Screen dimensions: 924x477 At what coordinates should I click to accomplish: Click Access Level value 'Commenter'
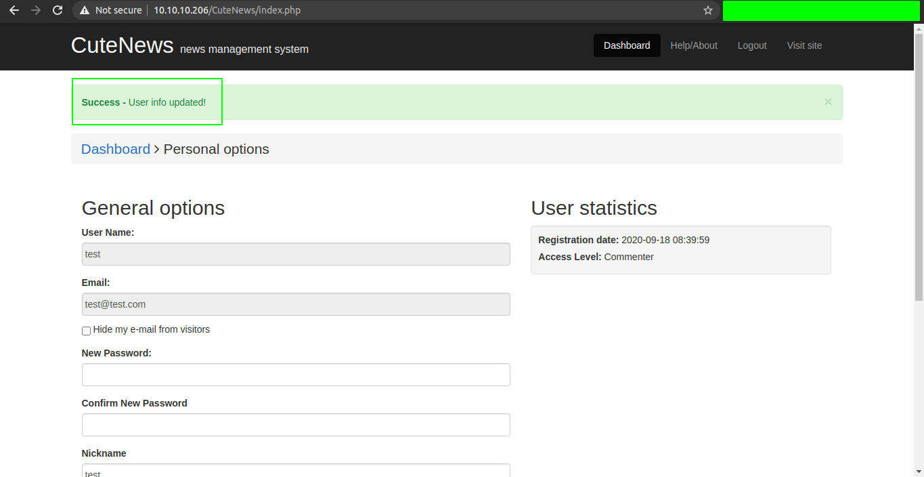[x=629, y=257]
